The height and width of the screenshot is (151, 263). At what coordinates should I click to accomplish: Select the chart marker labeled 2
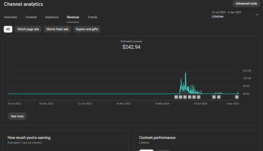[x=199, y=97]
